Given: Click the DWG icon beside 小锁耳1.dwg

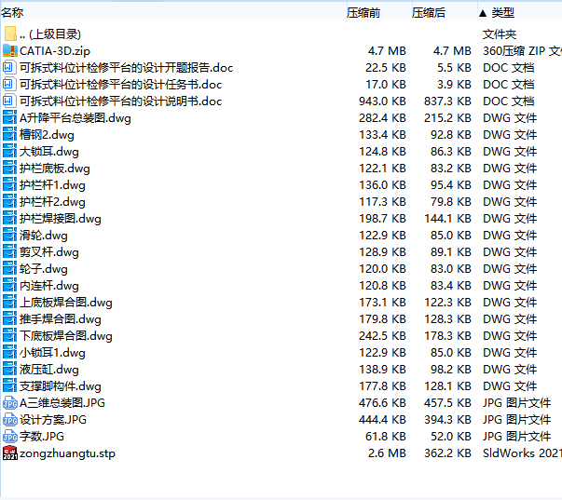Looking at the screenshot, I should [9, 353].
